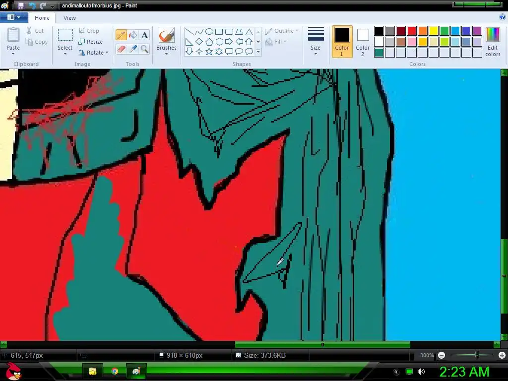Open Edit colors dialog

[493, 42]
